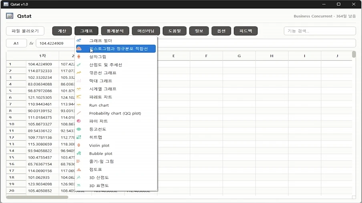Click the Violin plot icon

click(x=79, y=145)
